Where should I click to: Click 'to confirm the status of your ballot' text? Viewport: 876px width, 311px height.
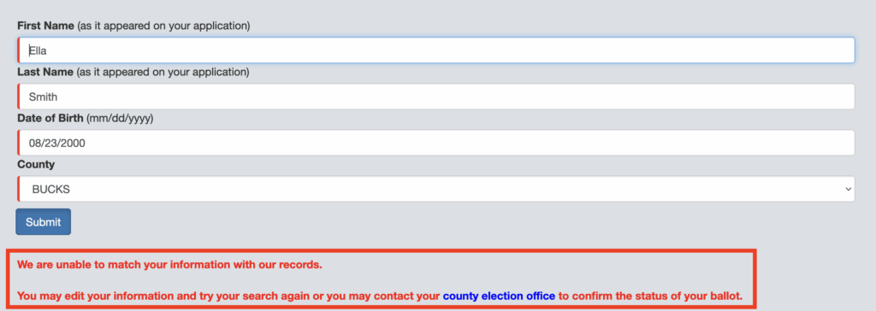pyautogui.click(x=650, y=296)
